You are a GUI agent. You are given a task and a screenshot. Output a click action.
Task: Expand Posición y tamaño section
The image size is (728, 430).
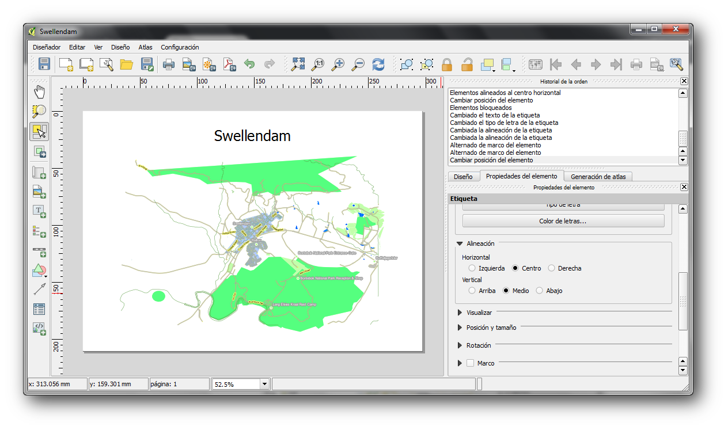pyautogui.click(x=460, y=328)
